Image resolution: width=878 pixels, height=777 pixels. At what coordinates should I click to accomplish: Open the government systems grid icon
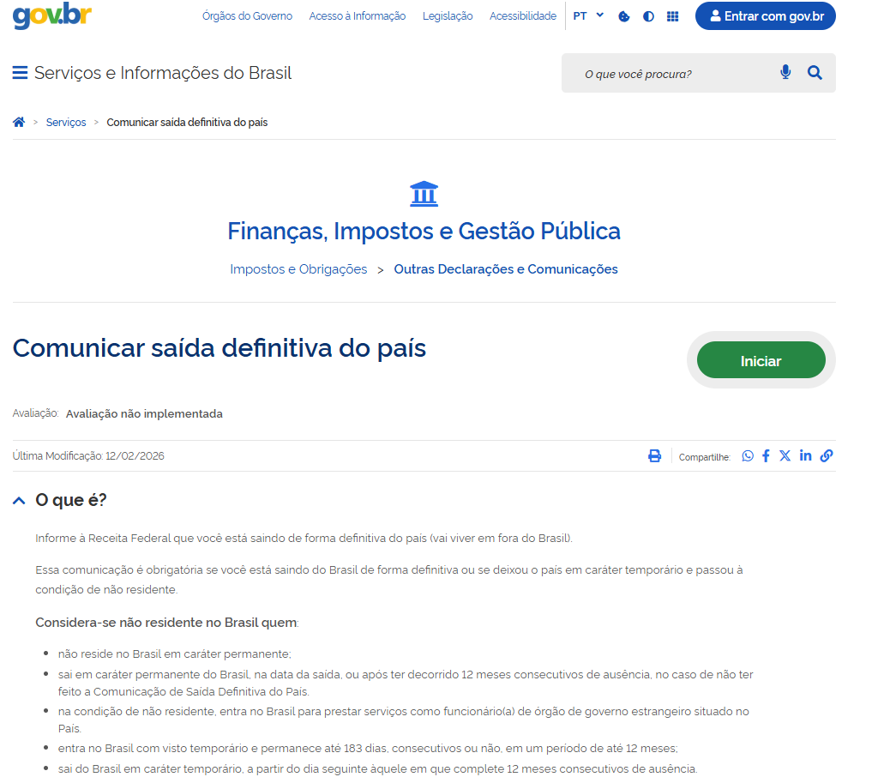[672, 16]
